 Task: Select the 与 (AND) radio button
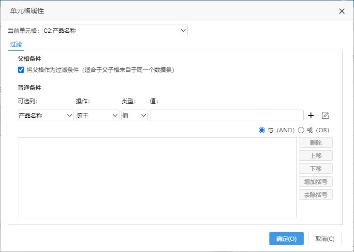(262, 130)
